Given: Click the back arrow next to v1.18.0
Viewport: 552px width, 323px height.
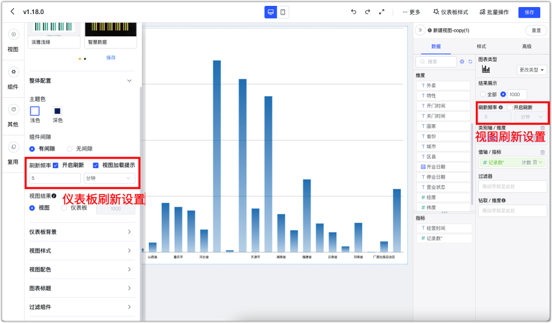Looking at the screenshot, I should [13, 12].
